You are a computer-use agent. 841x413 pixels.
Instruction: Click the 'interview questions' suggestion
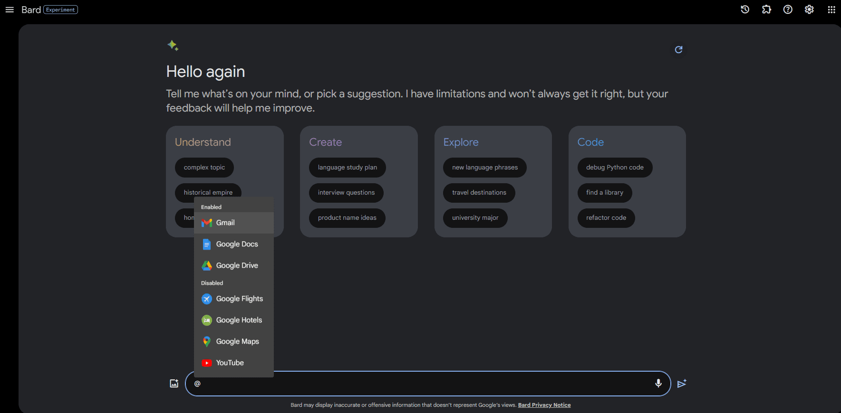(x=346, y=193)
